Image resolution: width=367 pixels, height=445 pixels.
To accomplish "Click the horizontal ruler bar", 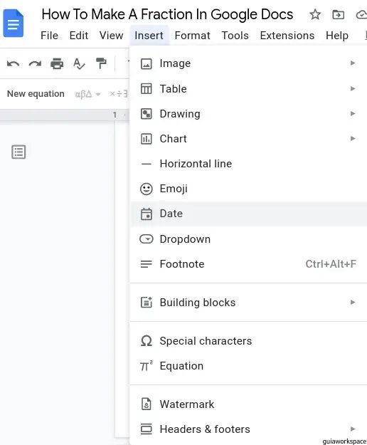I will tap(65, 115).
